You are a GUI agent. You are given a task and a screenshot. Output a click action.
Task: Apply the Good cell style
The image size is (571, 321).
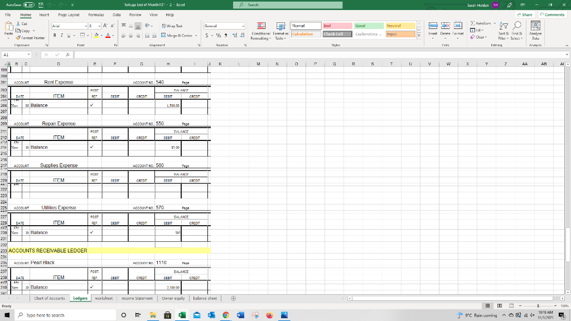click(369, 26)
